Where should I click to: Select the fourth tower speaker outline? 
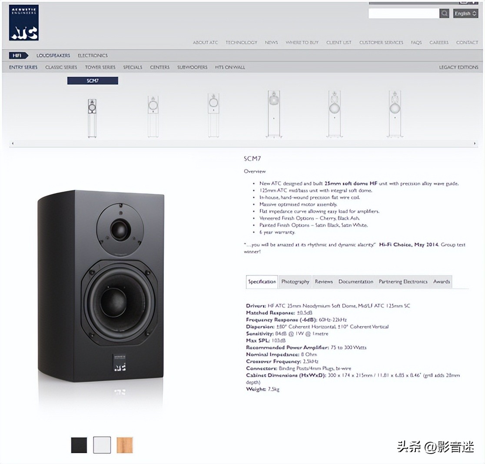pos(274,113)
